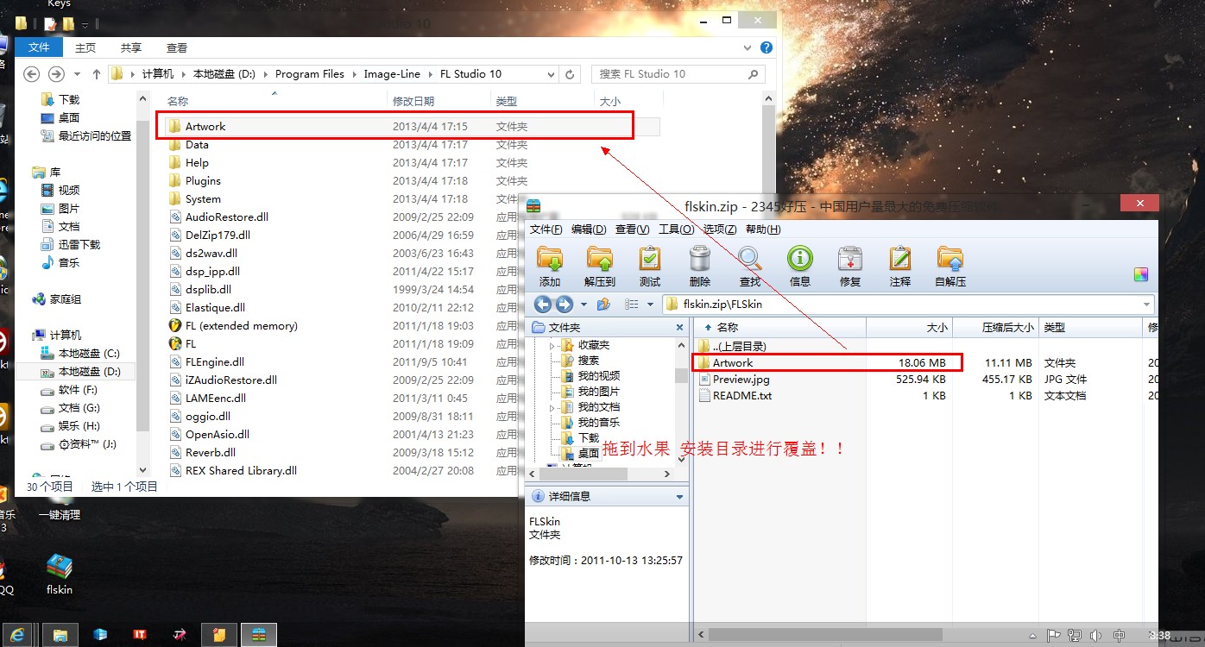The width and height of the screenshot is (1205, 647).
Task: Select FL (extended memory) application
Action: tap(241, 326)
